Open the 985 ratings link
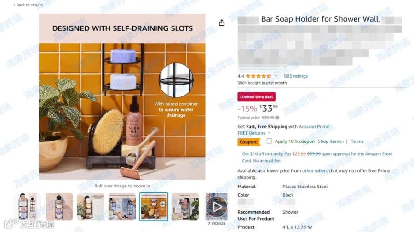Viewport: 414px width, 232px height. click(x=296, y=76)
